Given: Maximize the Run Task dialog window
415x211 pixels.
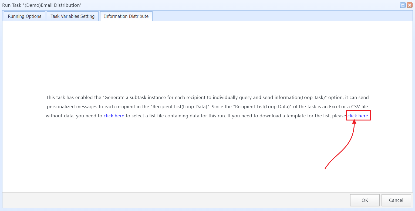Looking at the screenshot, I should click(x=403, y=5).
